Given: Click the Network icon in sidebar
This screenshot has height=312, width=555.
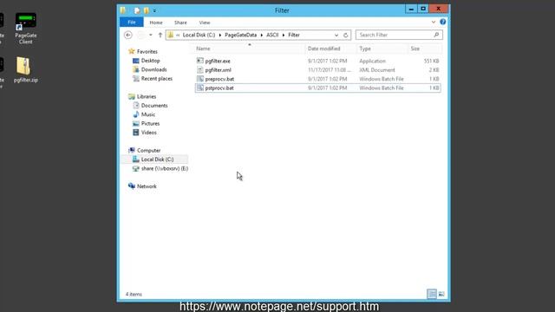Looking at the screenshot, I should point(132,186).
